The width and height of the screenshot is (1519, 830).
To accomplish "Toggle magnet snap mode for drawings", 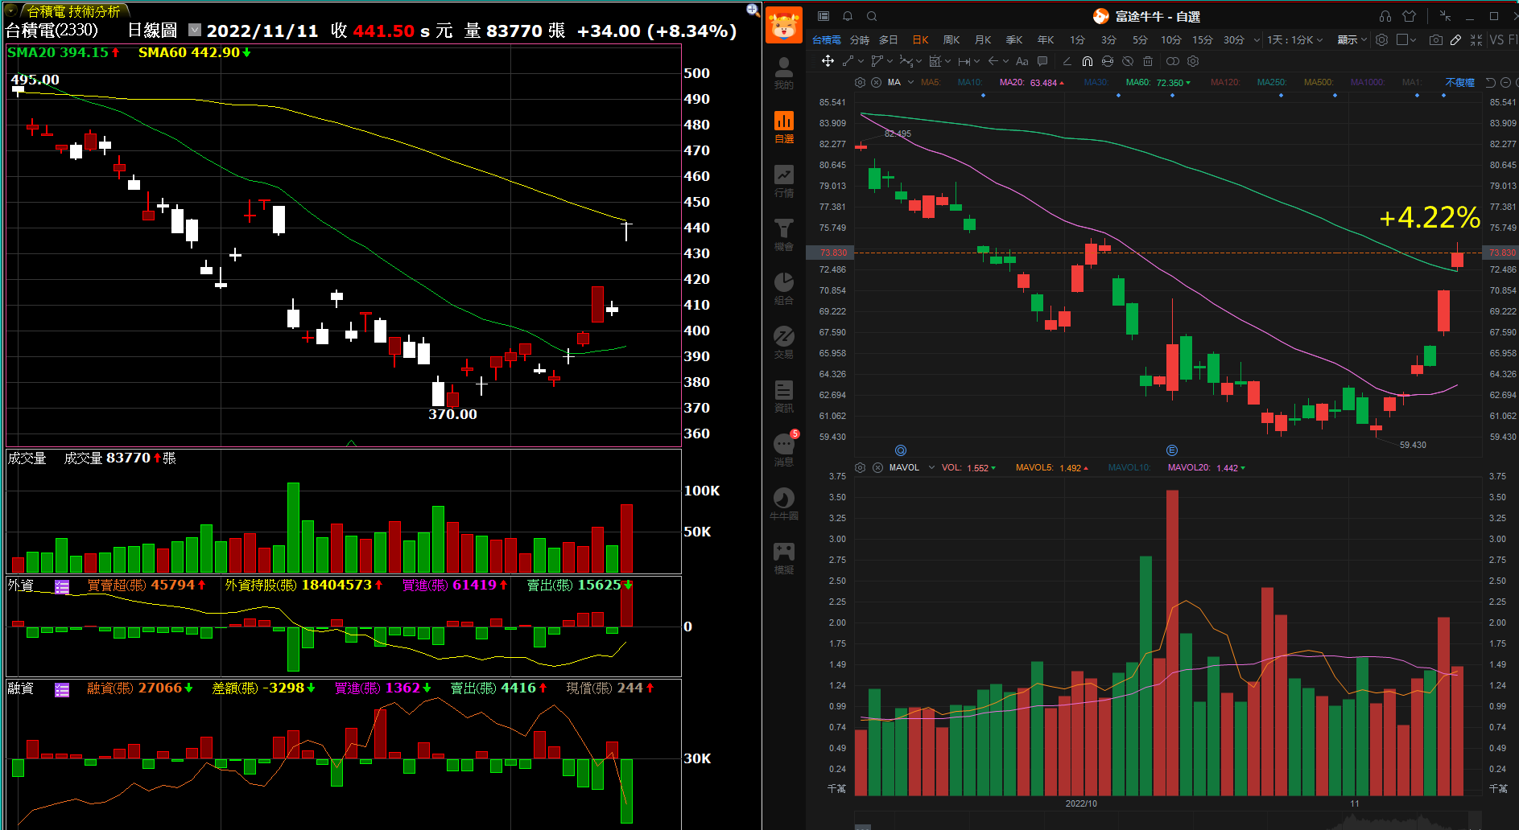I will coord(1088,61).
